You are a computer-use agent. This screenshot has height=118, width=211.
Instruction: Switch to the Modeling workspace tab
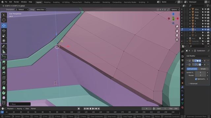[x=47, y=2]
